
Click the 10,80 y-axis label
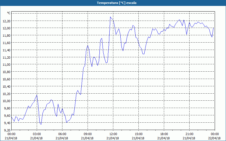[6, 72]
